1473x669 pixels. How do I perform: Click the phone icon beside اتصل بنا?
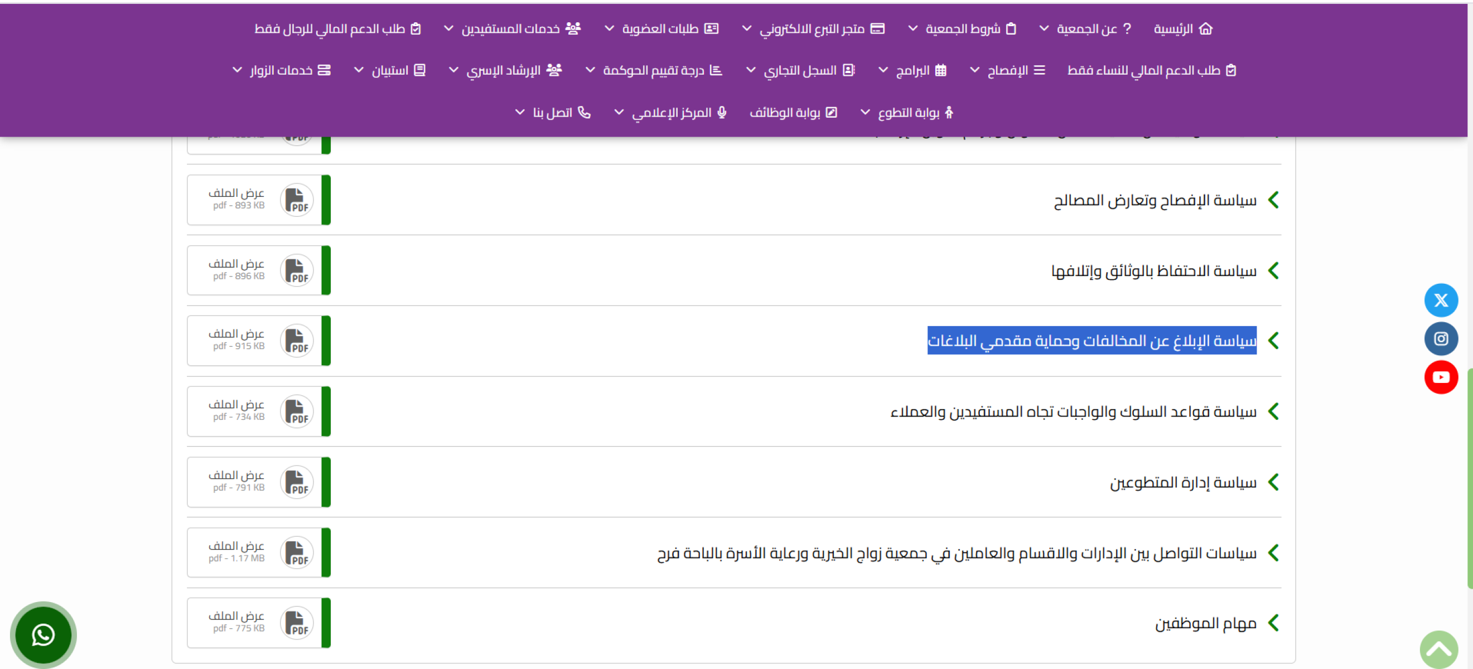pyautogui.click(x=584, y=112)
